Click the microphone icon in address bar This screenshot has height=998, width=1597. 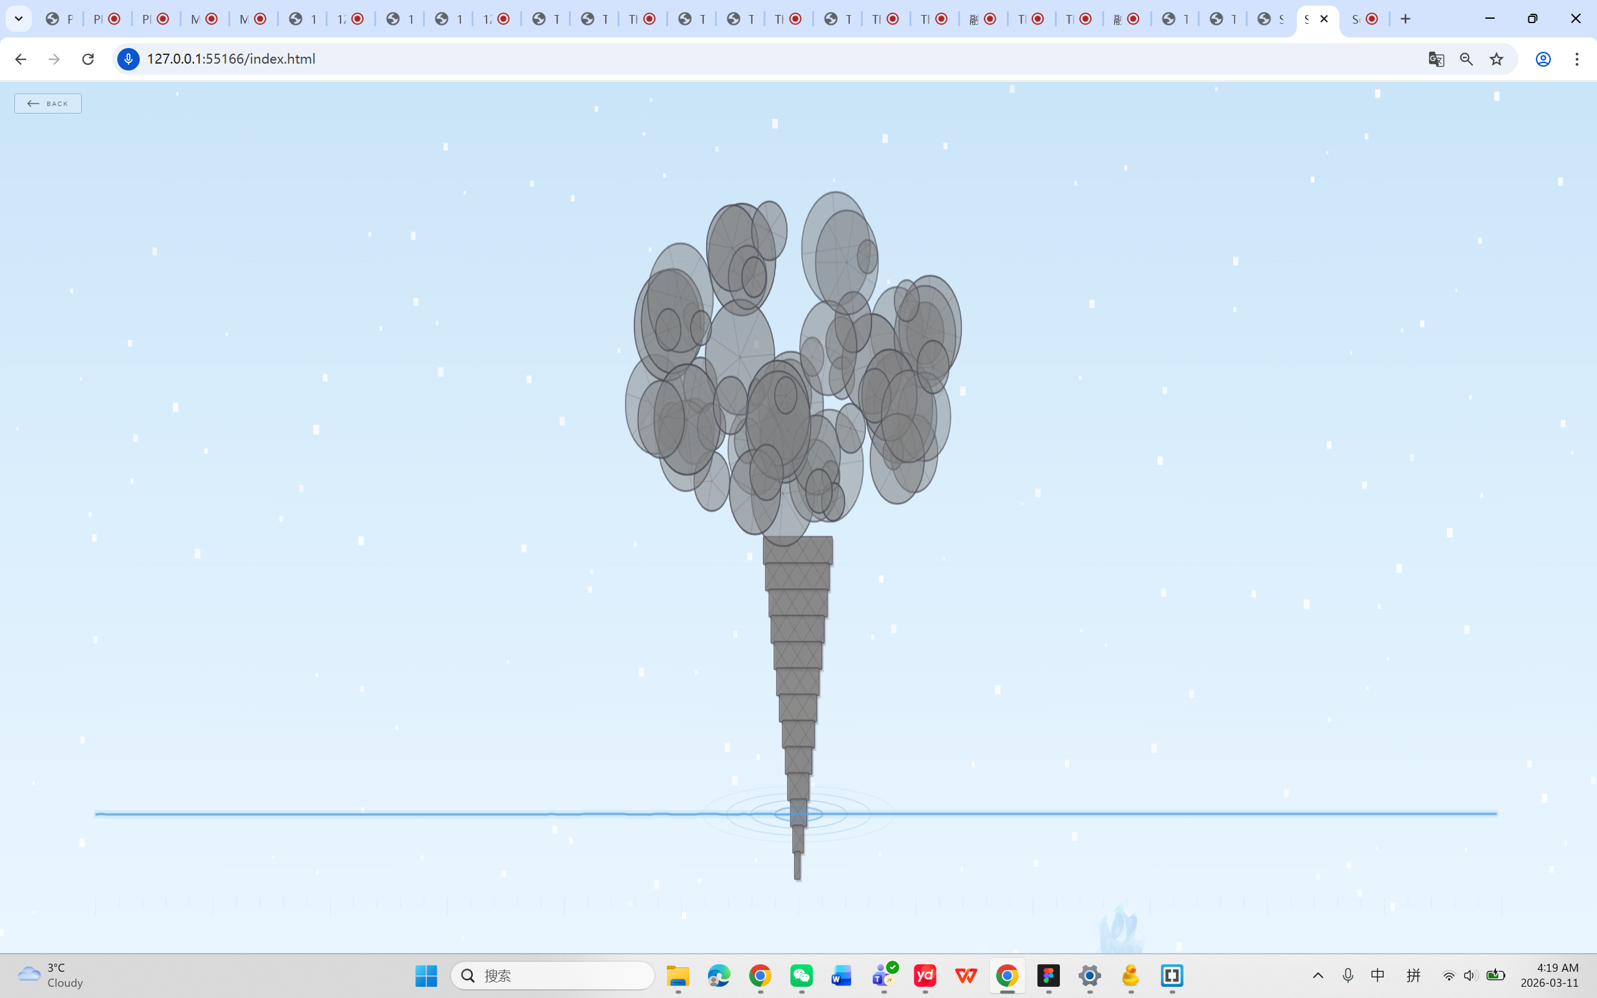(129, 59)
